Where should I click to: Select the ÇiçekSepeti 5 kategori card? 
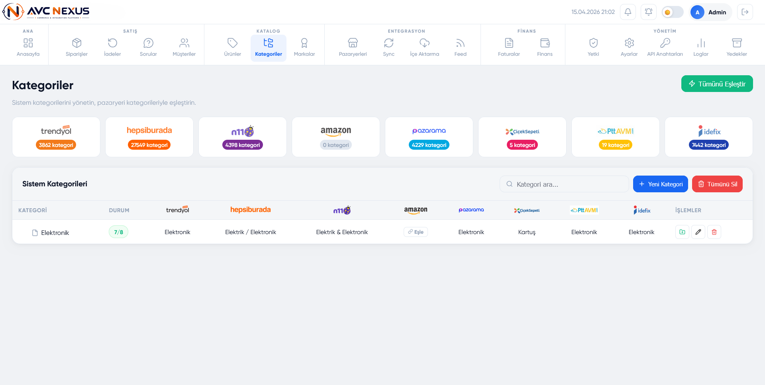(522, 137)
